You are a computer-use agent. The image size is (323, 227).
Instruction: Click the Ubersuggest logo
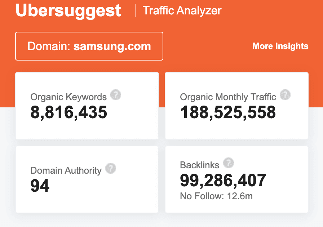pos(68,11)
